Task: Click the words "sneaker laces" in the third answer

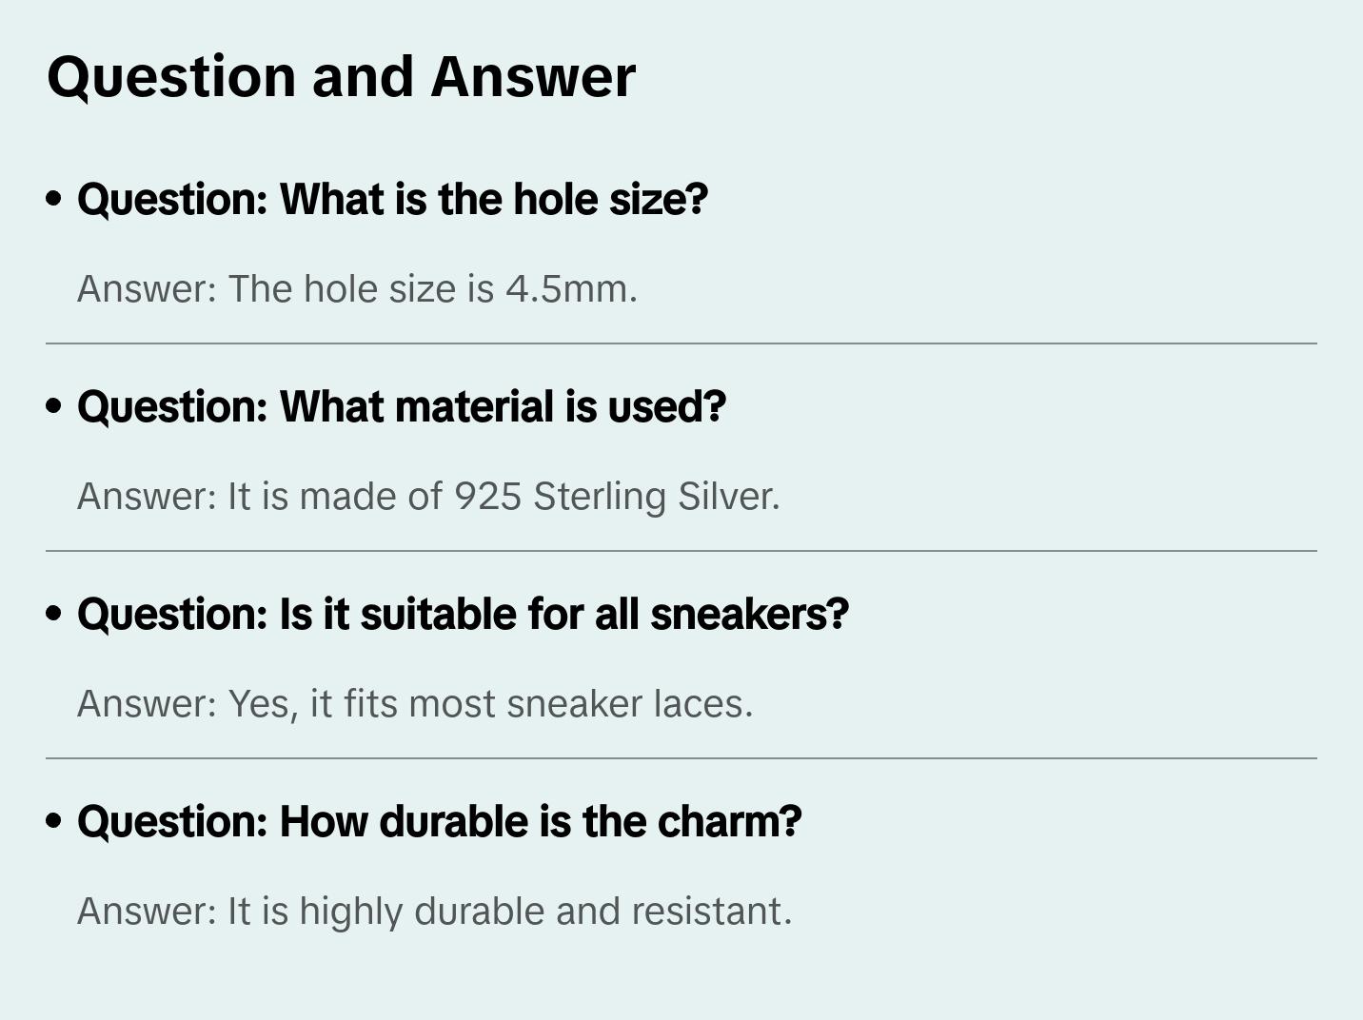Action: click(x=628, y=704)
